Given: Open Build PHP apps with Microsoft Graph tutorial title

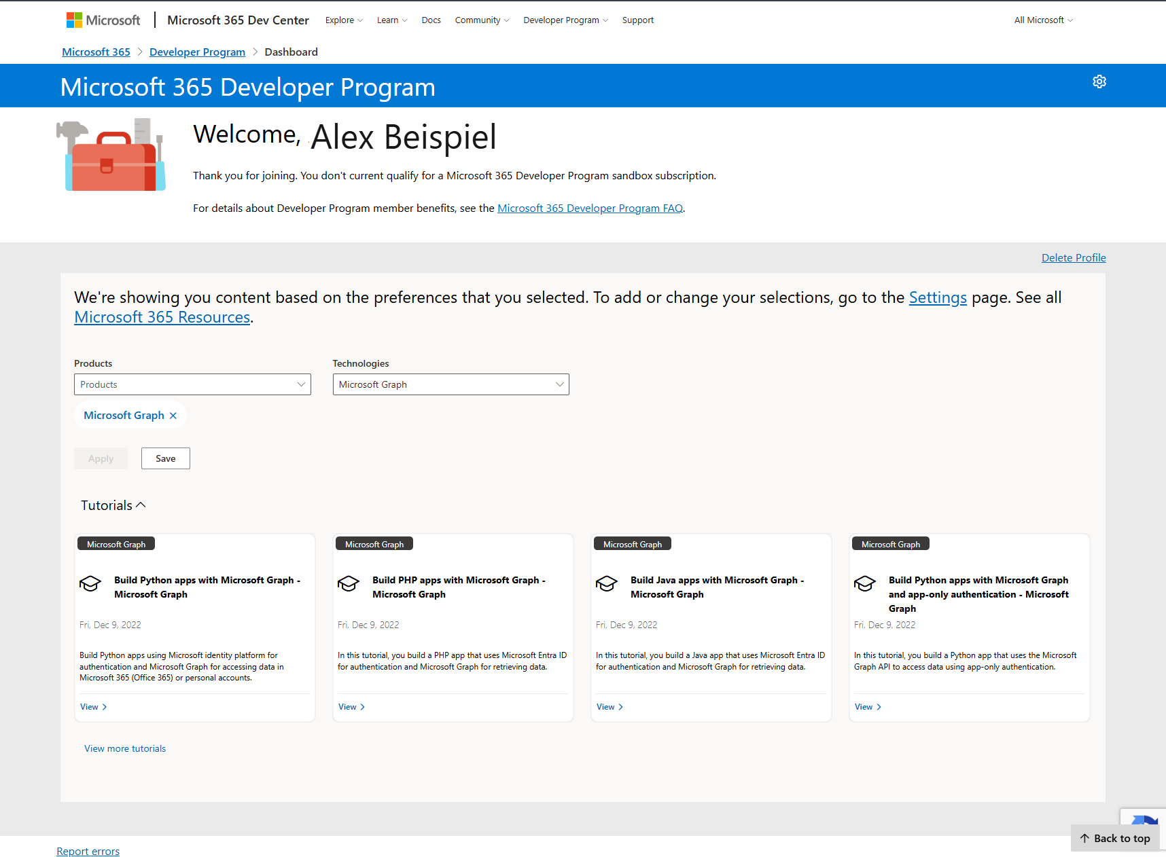Looking at the screenshot, I should tap(459, 587).
